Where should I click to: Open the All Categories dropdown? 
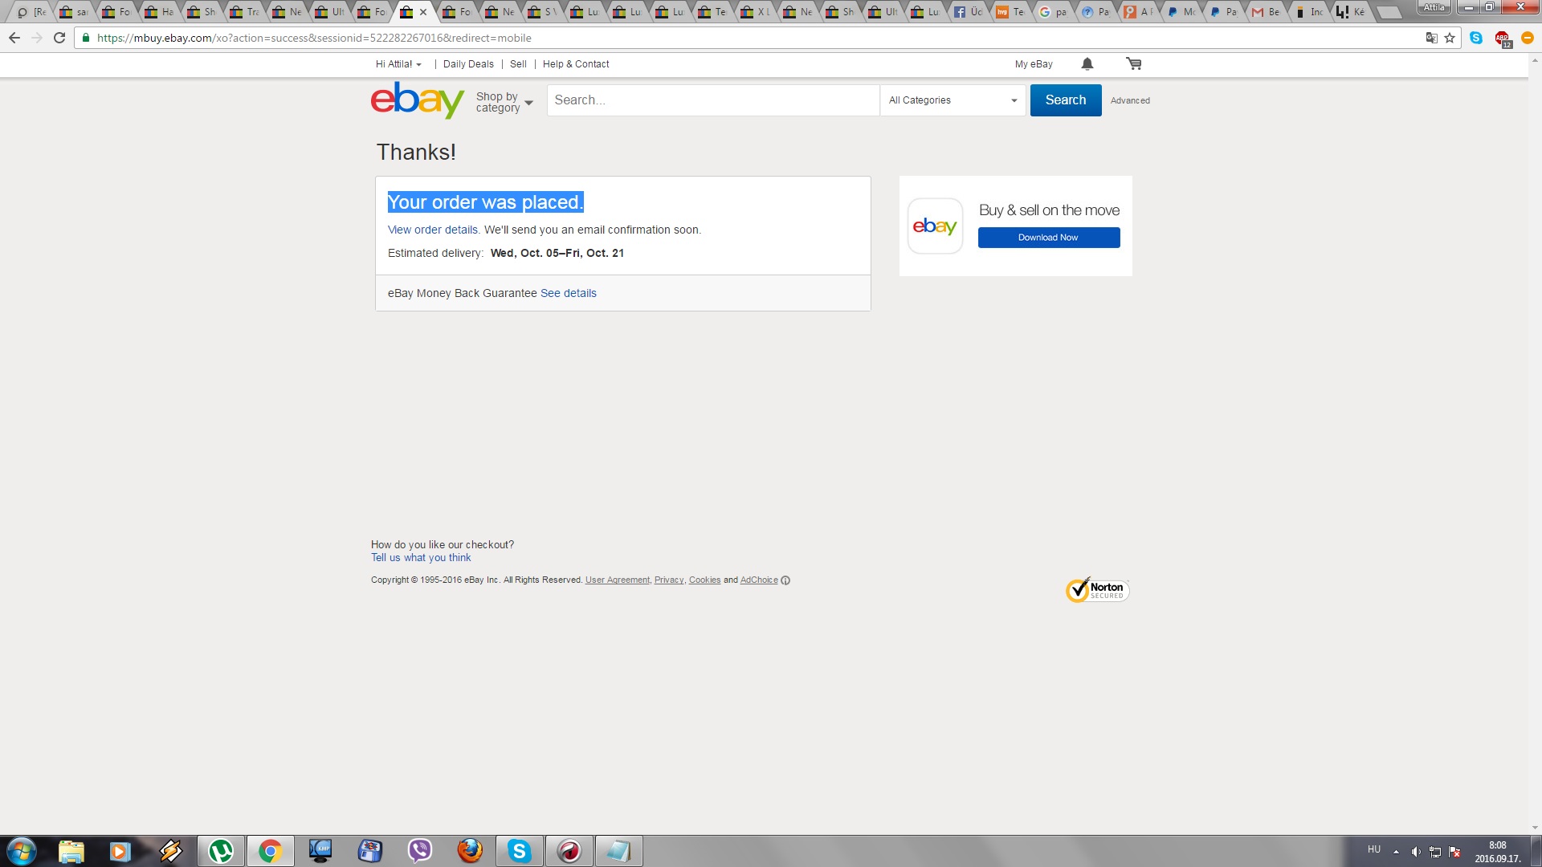click(x=953, y=100)
